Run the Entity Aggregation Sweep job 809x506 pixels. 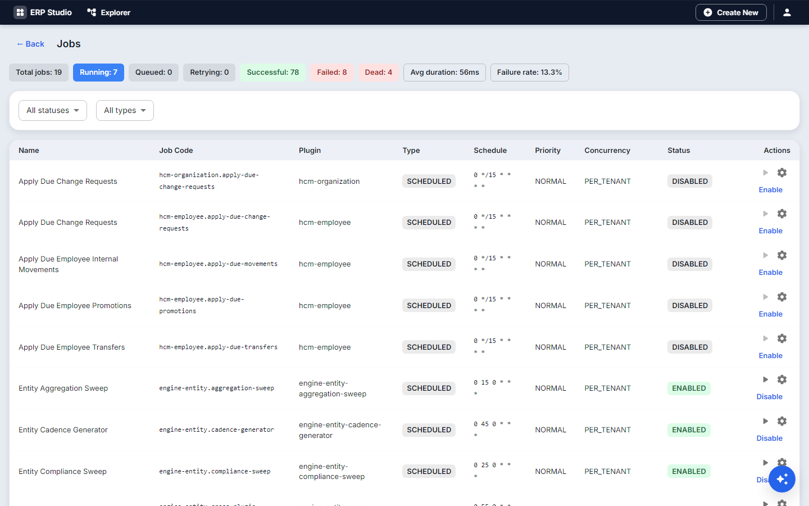[x=765, y=379]
